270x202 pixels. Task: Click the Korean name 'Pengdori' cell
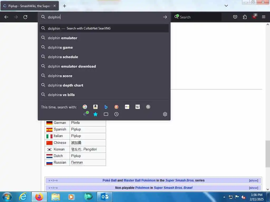click(88, 149)
